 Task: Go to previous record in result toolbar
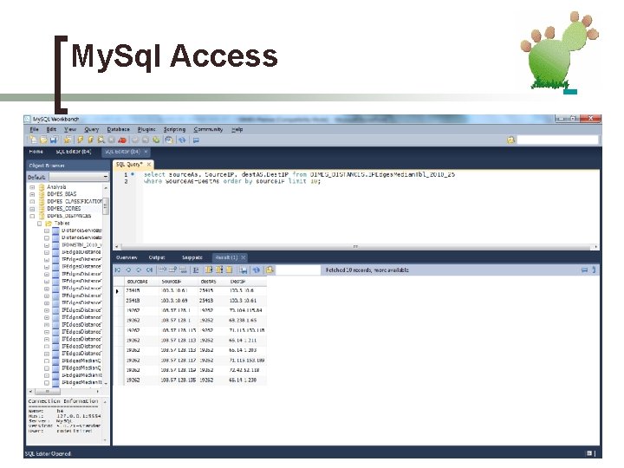click(x=128, y=270)
